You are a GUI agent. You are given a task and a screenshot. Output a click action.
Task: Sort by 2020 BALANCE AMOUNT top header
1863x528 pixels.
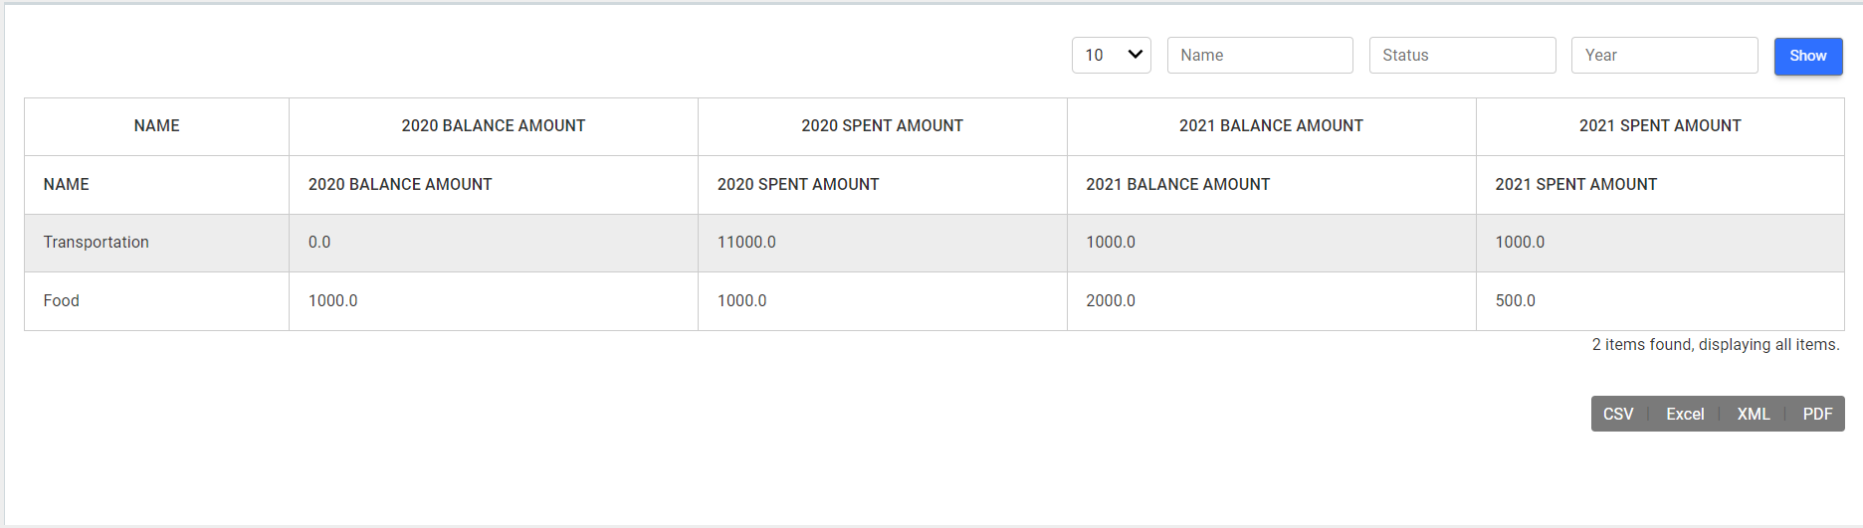click(493, 126)
